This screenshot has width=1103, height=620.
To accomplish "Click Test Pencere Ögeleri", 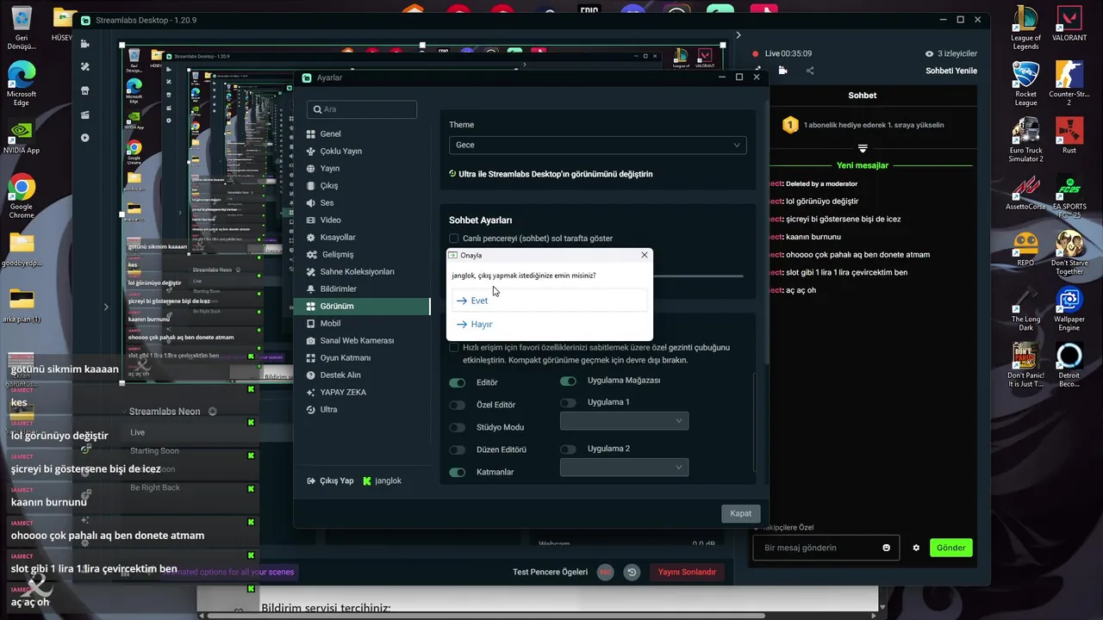I will (550, 572).
